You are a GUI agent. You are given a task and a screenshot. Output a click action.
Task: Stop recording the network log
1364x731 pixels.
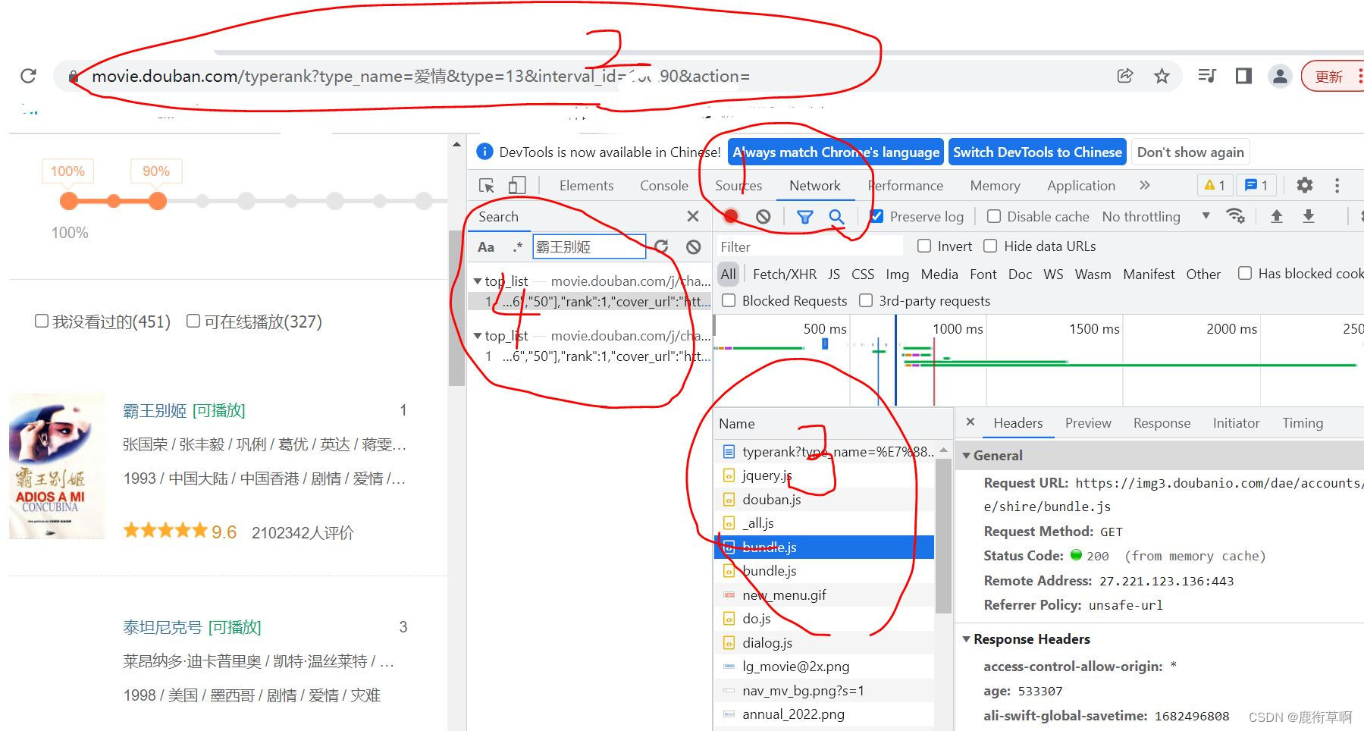731,217
